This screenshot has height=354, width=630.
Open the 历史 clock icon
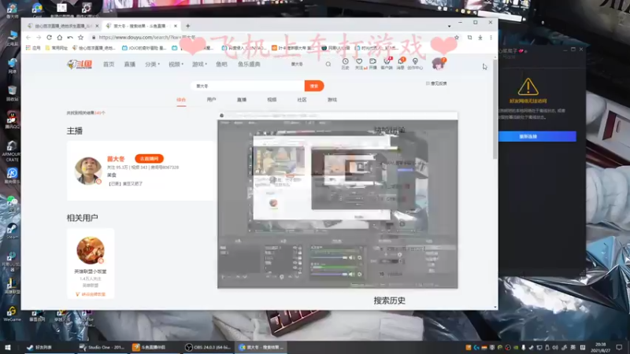coord(345,64)
